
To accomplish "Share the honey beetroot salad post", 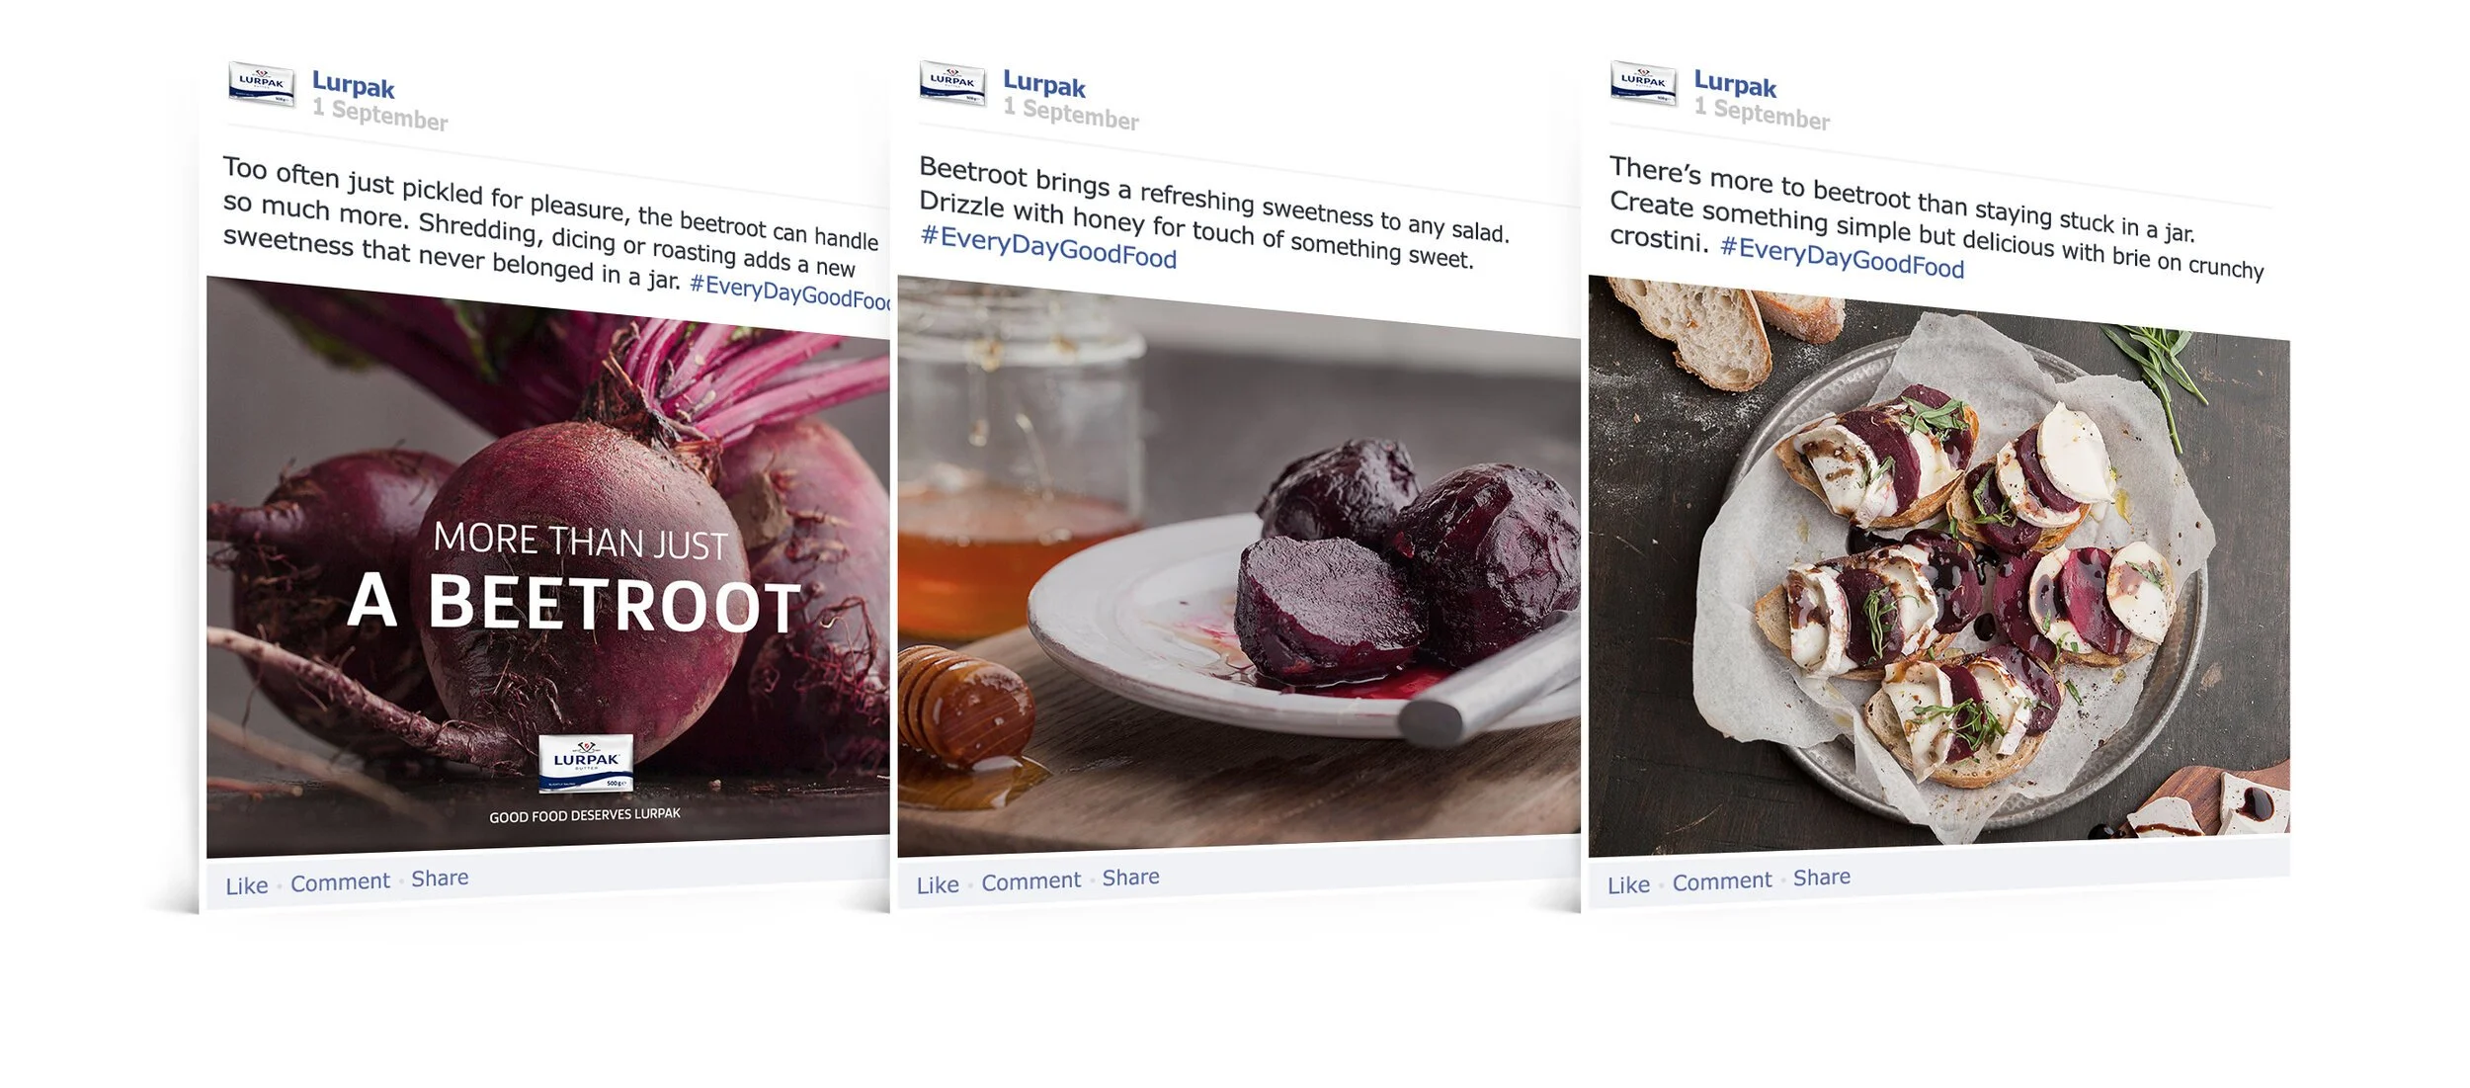I will (1130, 877).
